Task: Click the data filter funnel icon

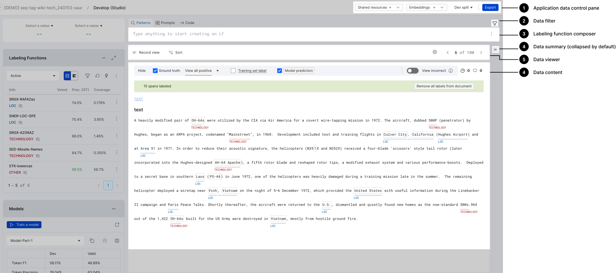Action: (495, 23)
